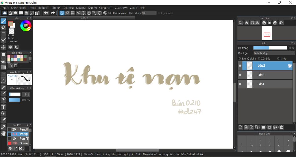Screen dimensions: 296x157
Task: Enable Khóa lock checkbox
Action: [x=278, y=59]
